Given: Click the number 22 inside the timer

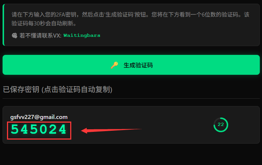Looking at the screenshot, I should point(221,124).
